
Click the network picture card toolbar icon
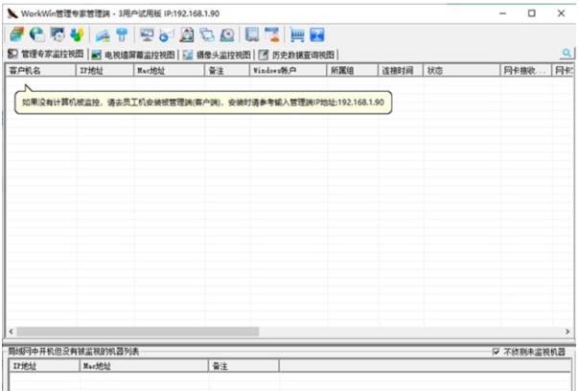click(x=103, y=35)
